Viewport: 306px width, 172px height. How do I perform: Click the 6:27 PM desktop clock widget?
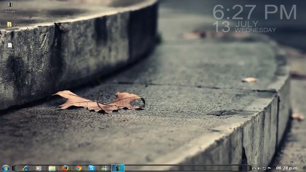pos(254,12)
